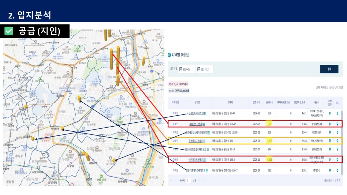Open the e편한세상답십리아르테포레 complex link
Viewport: 347px width, 195px height.
click(x=196, y=133)
